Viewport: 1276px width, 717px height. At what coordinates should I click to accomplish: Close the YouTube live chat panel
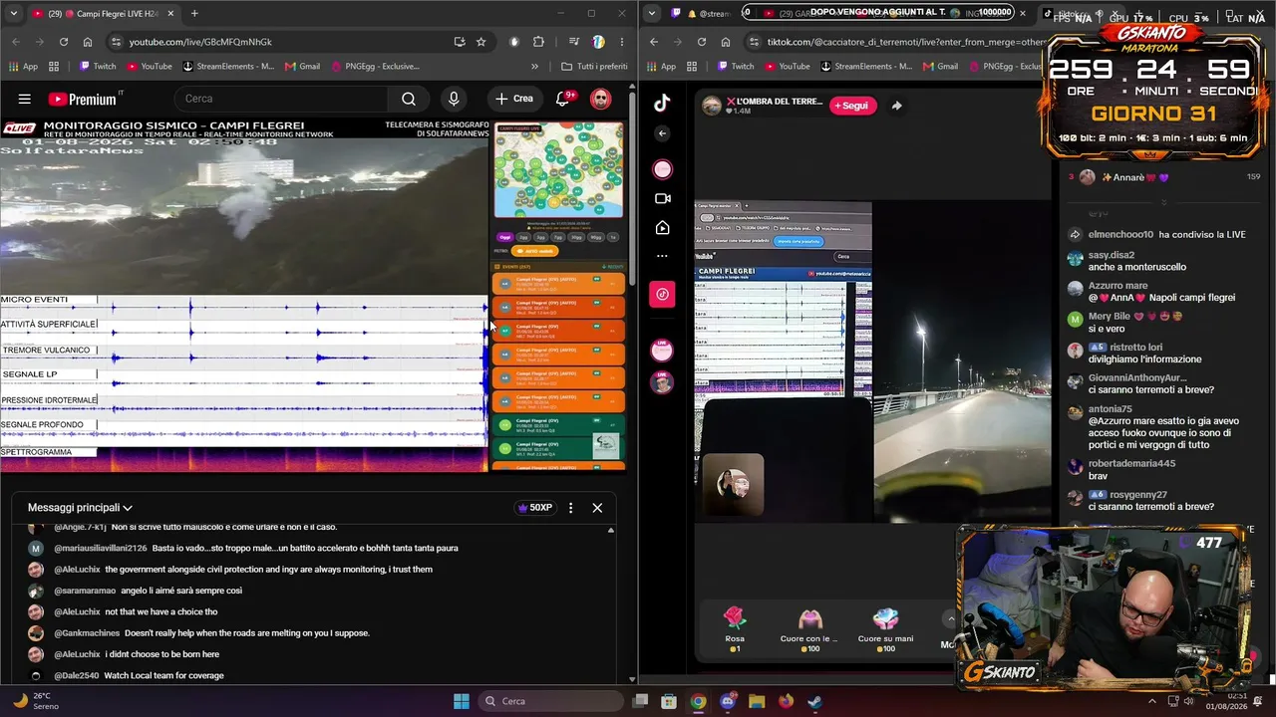coord(597,508)
